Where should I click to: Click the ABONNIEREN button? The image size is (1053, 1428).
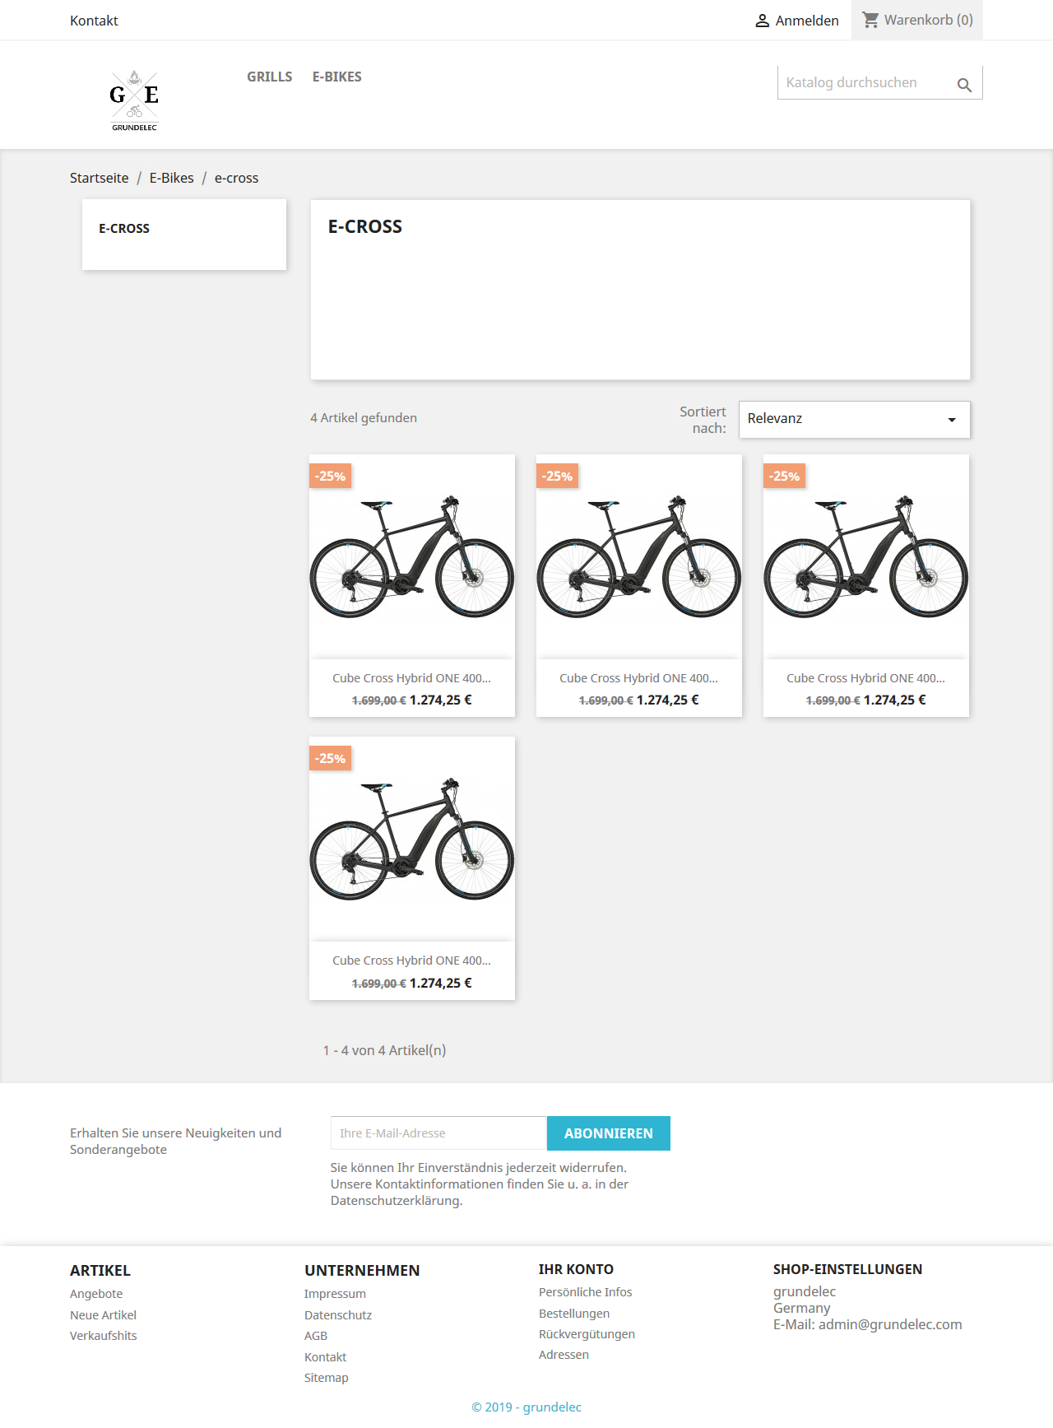[609, 1133]
